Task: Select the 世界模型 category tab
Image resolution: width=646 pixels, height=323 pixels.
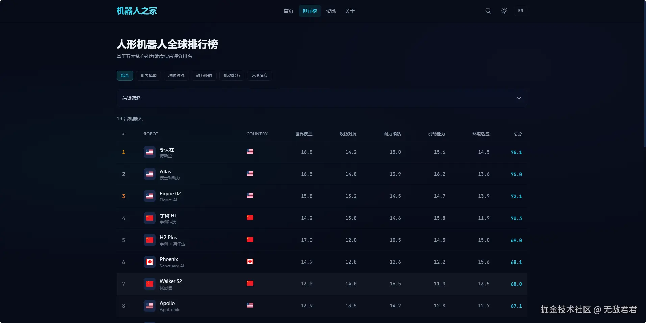Action: (x=149, y=76)
